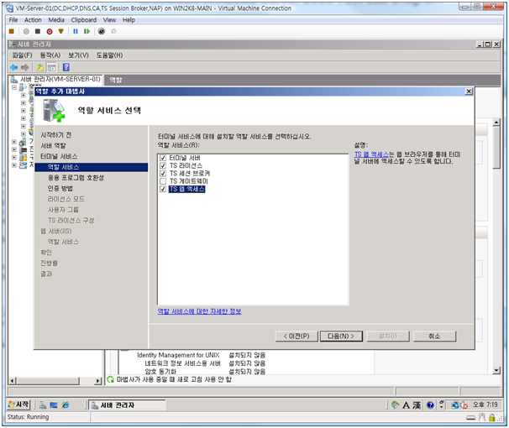The height and width of the screenshot is (428, 509).
Task: Click the tree pane horizontal scrollbar left arrow
Action: click(13, 381)
